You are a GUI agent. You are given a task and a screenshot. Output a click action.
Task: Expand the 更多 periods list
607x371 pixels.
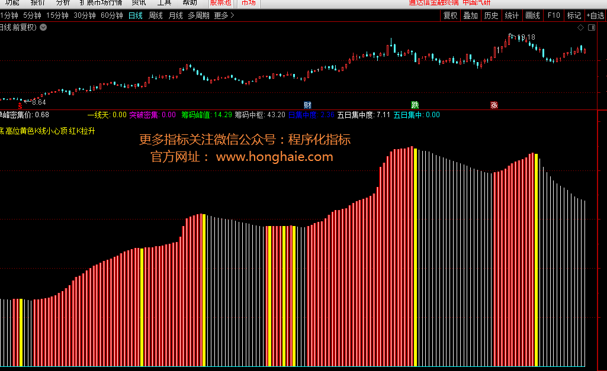224,15
